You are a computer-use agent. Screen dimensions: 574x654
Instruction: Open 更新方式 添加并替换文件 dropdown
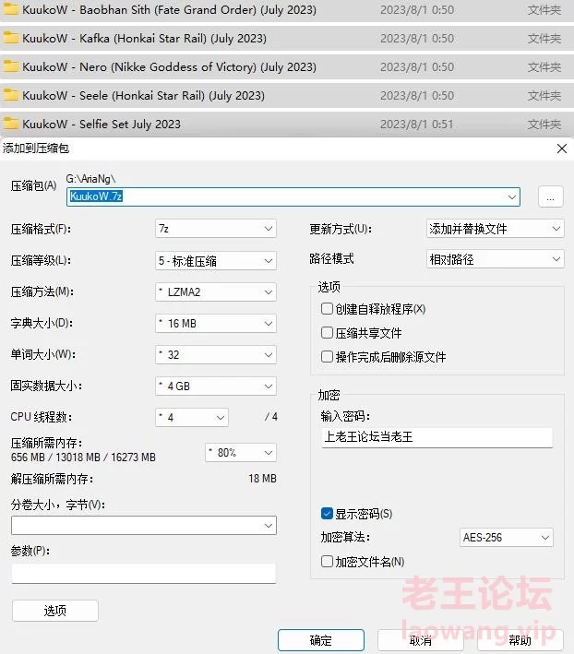[x=496, y=229]
